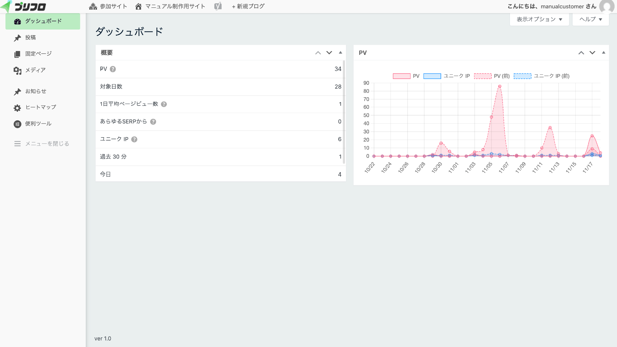
Task: Toggle PV (前) dashed series in legend
Action: [482, 76]
